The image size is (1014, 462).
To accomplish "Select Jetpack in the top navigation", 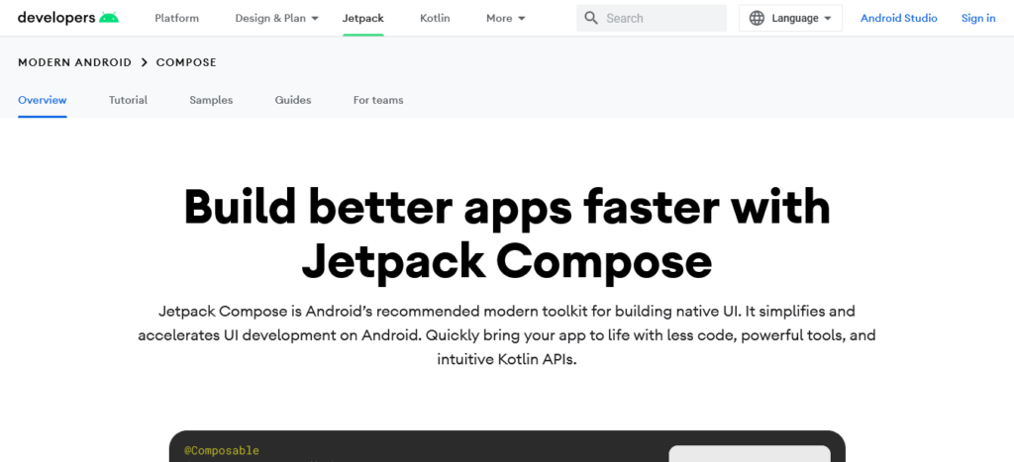I will pyautogui.click(x=362, y=18).
